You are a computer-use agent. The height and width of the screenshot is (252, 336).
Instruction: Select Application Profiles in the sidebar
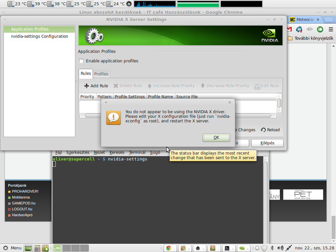click(39, 29)
